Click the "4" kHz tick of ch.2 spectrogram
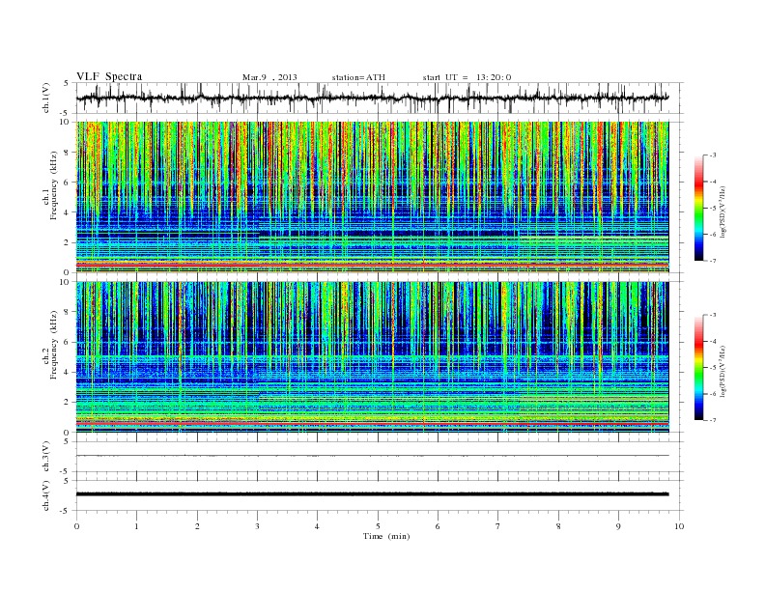The width and height of the screenshot is (765, 591). tap(68, 373)
